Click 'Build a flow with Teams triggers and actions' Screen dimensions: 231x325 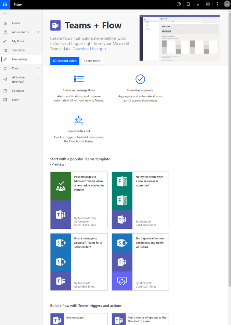click(x=86, y=306)
